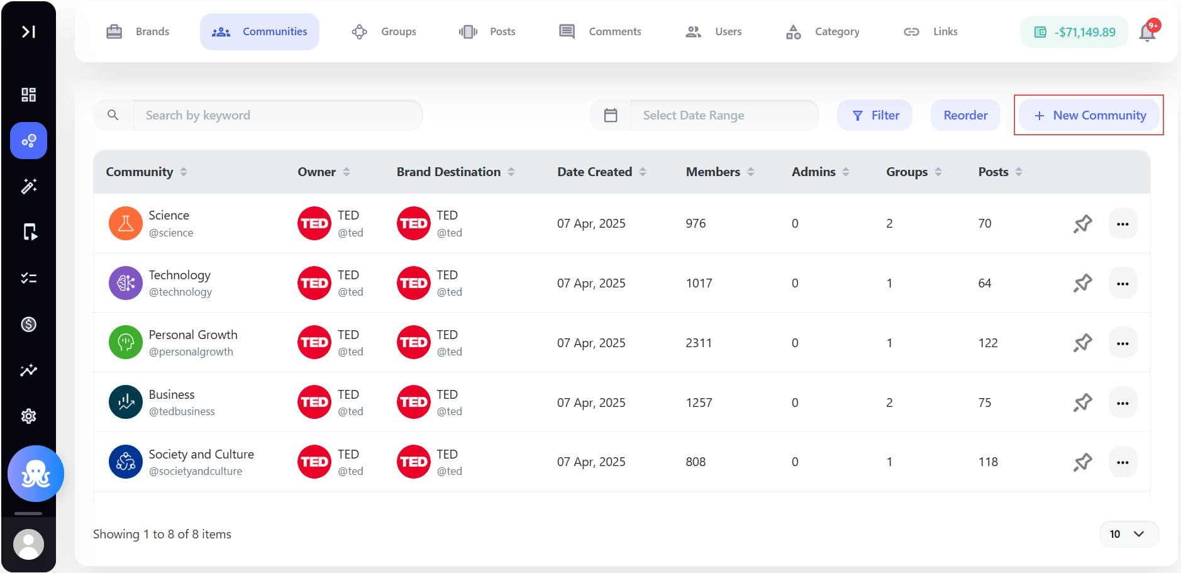Sort table by Date Created column

643,172
